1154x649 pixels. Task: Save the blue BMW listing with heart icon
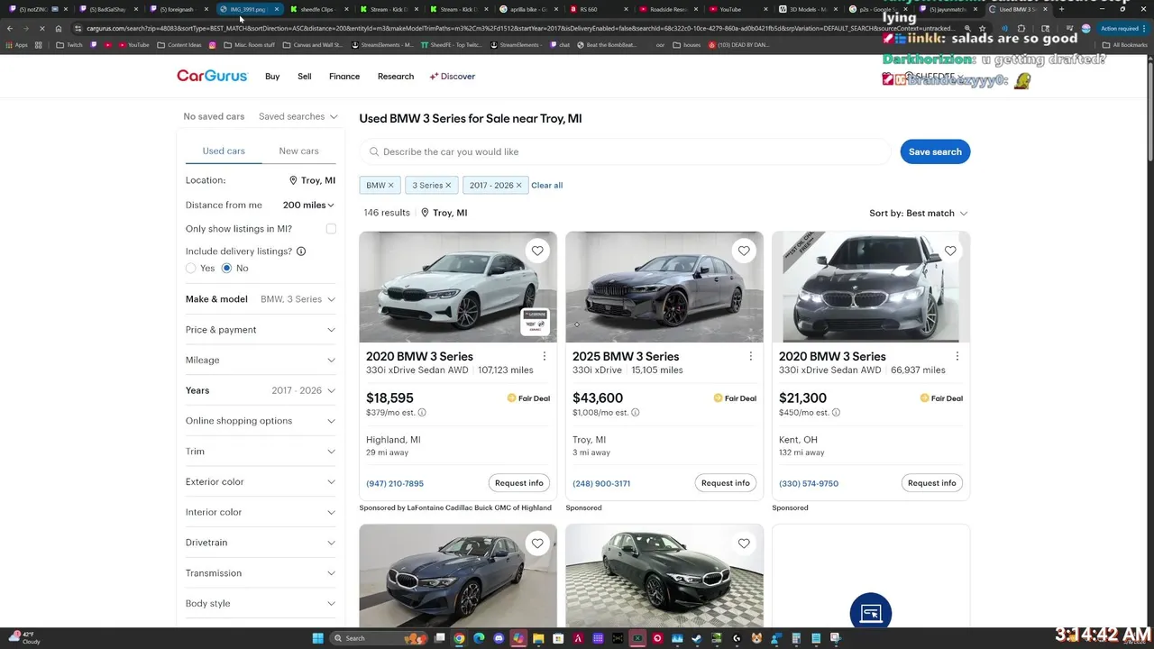pyautogui.click(x=537, y=543)
